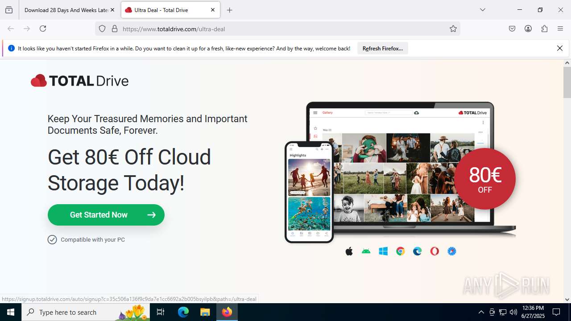Click Firefox icon on taskbar
Image resolution: width=571 pixels, height=321 pixels.
227,312
